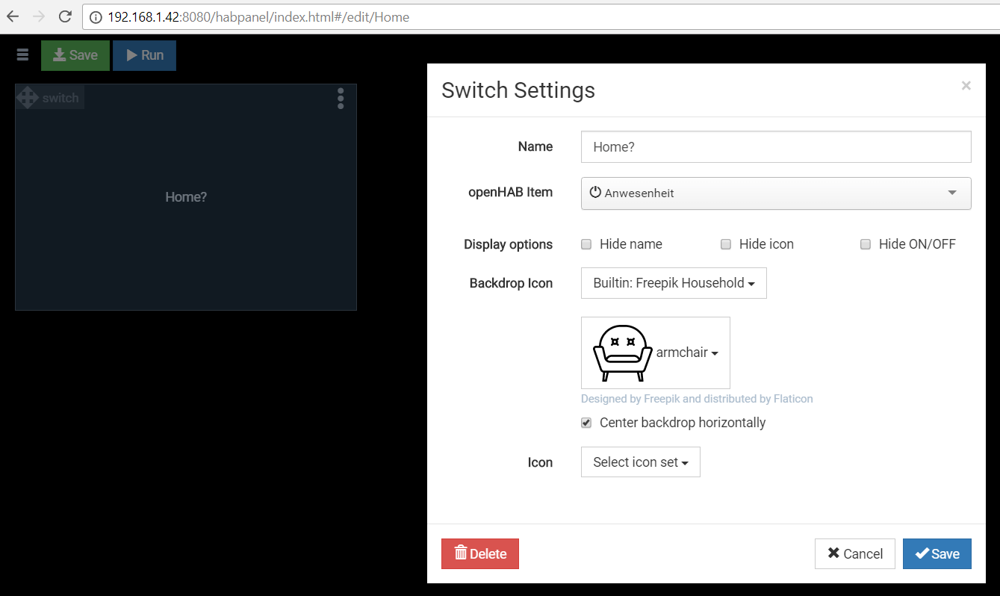Viewport: 1000px width, 596px height.
Task: Open the hamburger sidebar menu
Action: point(22,55)
